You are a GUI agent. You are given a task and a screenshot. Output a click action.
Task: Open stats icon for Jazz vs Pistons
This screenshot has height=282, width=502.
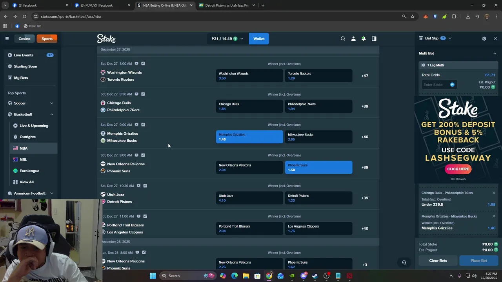145,186
